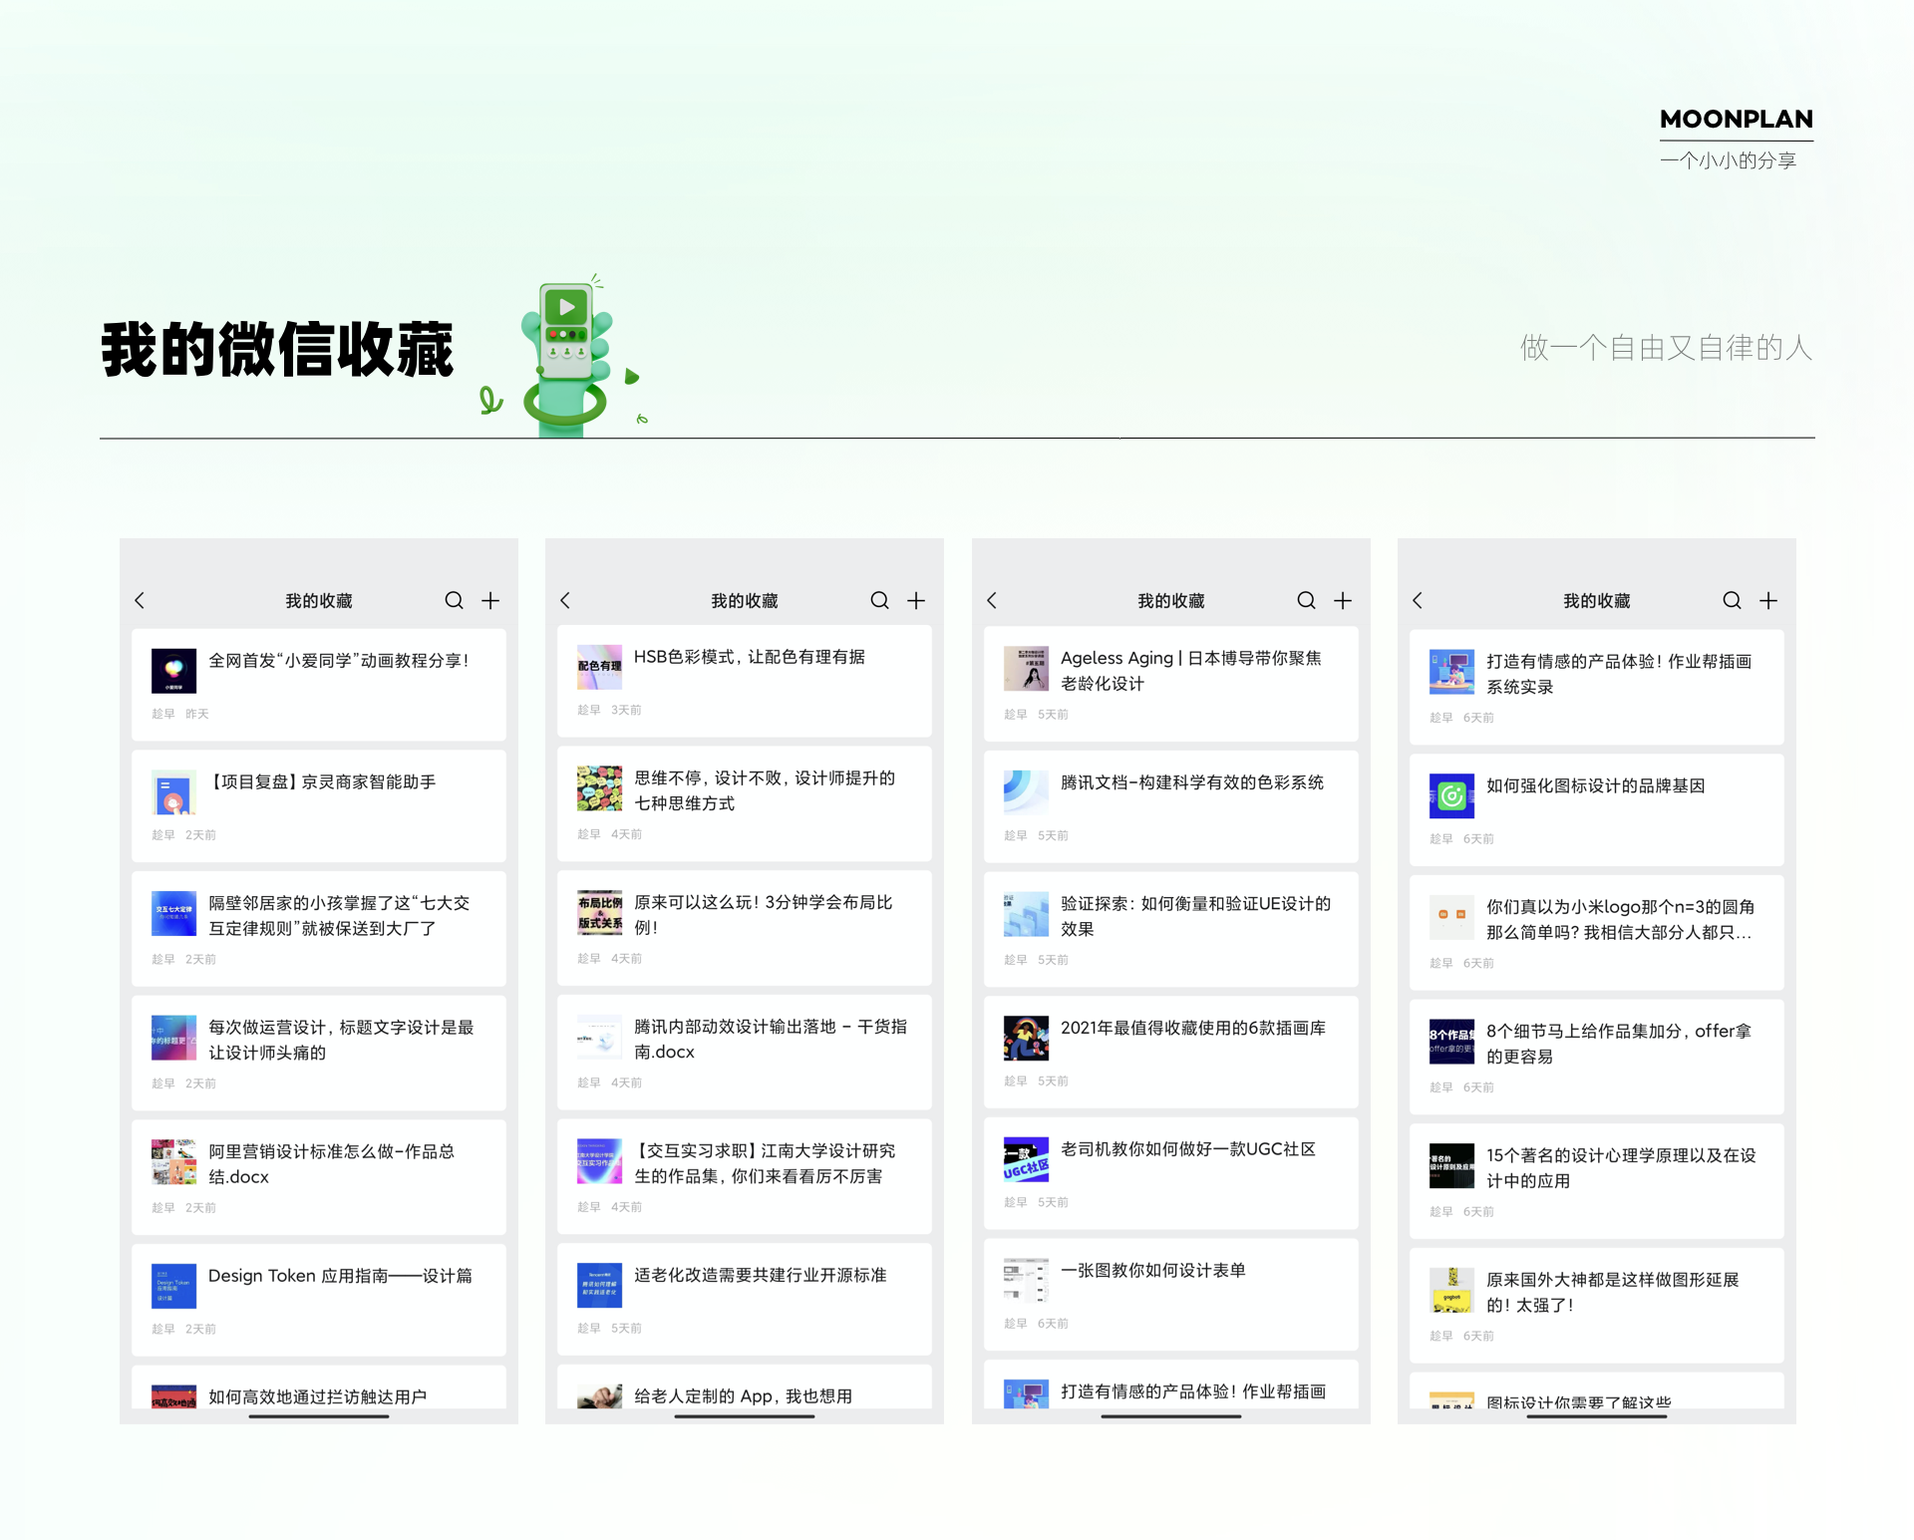Tap the back chevron in third phone panel
The width and height of the screenshot is (1914, 1540).
[992, 600]
